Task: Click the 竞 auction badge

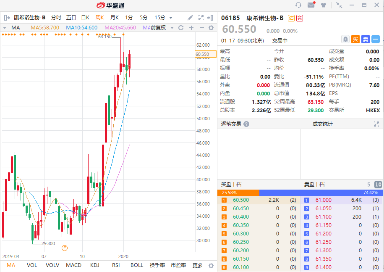Action: [300, 18]
